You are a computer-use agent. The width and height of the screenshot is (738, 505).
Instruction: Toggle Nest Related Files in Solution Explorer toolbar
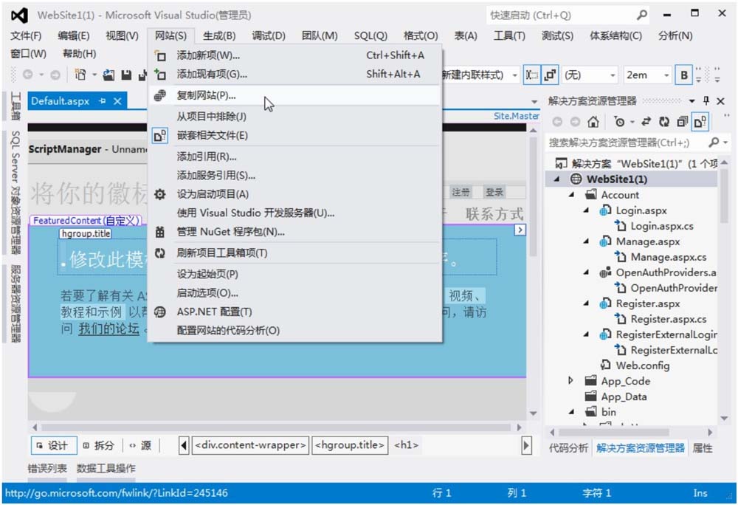[x=700, y=123]
